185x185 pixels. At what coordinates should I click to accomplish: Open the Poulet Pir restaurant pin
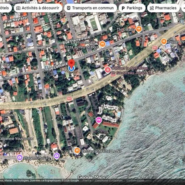coord(164,42)
